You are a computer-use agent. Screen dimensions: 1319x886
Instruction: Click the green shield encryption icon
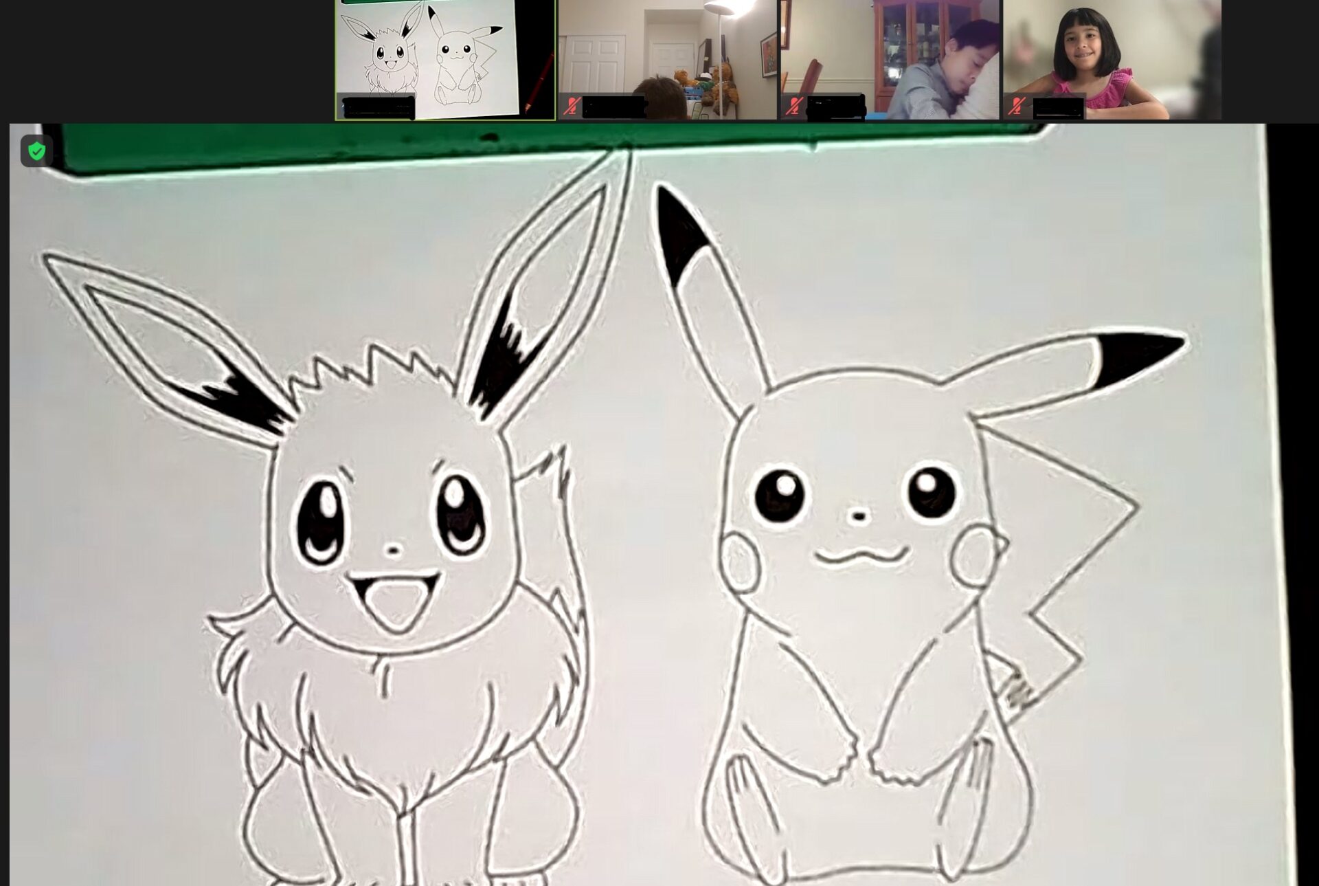[x=36, y=151]
